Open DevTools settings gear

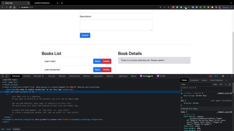pyautogui.click(x=223, y=76)
